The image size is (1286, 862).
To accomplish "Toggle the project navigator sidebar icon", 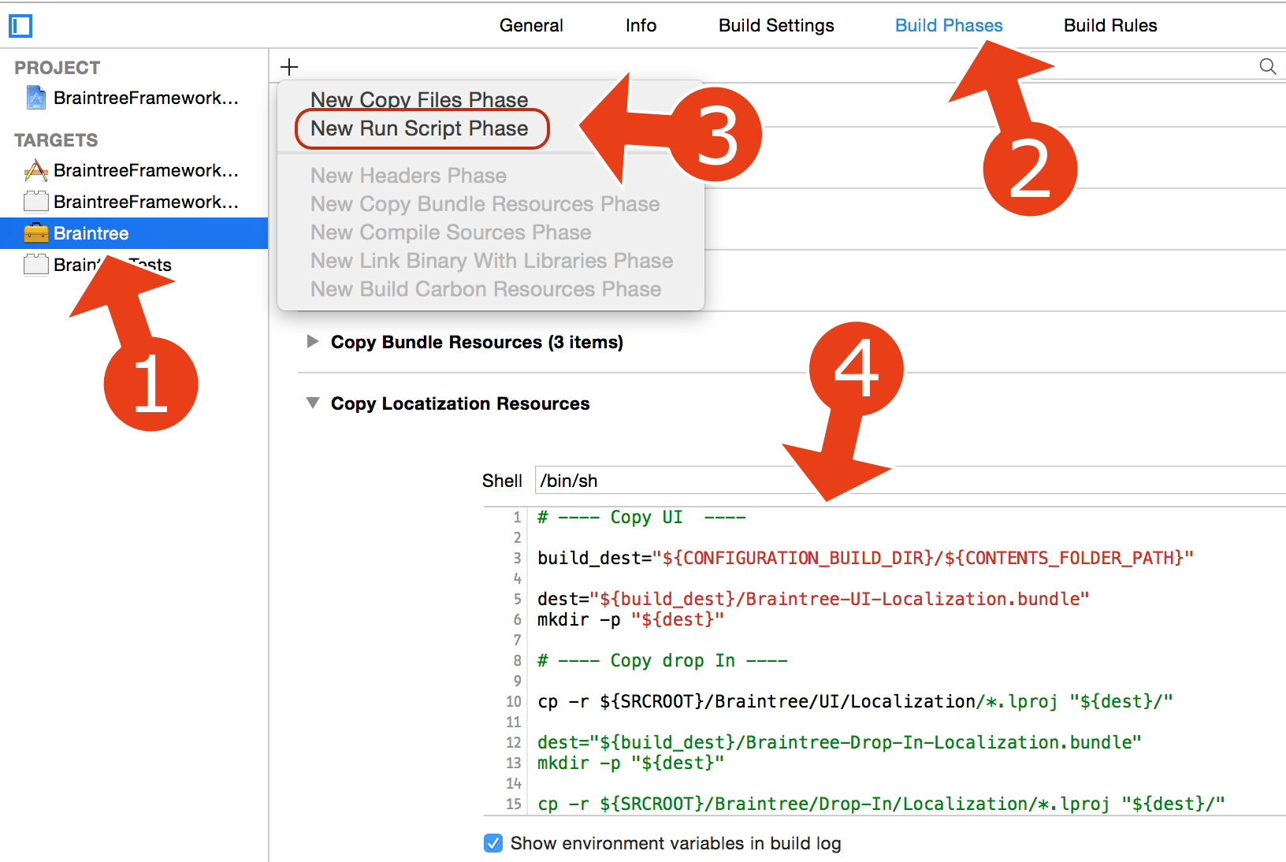I will click(20, 26).
